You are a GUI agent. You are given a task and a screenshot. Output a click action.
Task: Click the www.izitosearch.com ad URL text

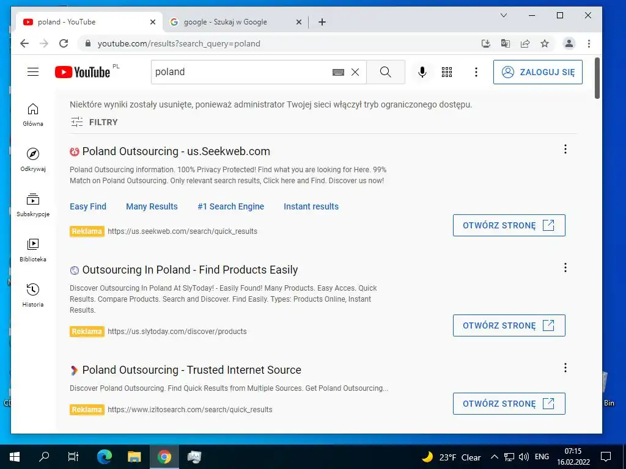190,410
